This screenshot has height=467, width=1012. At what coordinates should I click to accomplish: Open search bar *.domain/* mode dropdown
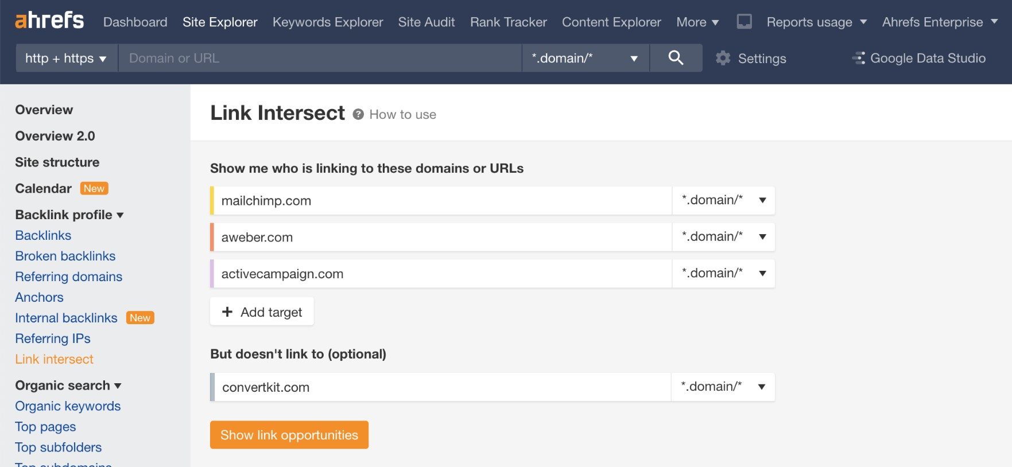point(586,58)
